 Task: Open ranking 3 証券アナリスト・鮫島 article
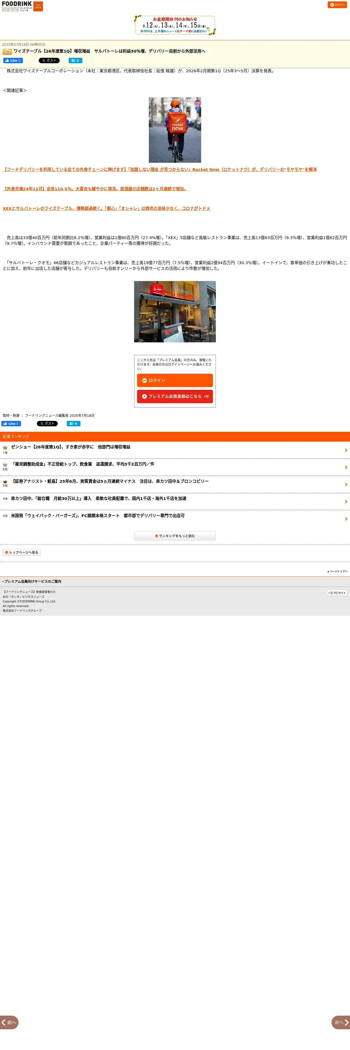coord(110,481)
